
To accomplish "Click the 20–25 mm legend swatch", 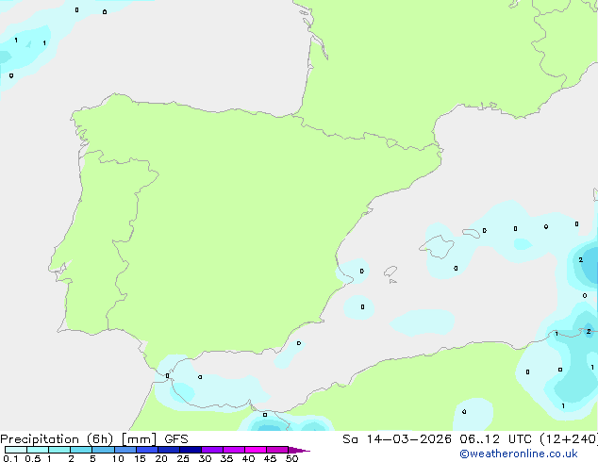I will pyautogui.click(x=169, y=450).
